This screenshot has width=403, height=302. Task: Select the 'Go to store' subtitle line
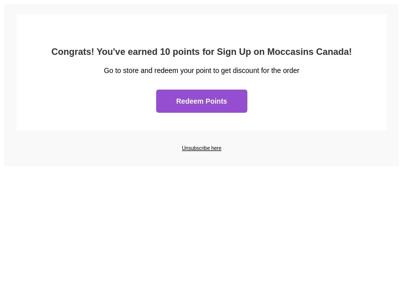[201, 70]
